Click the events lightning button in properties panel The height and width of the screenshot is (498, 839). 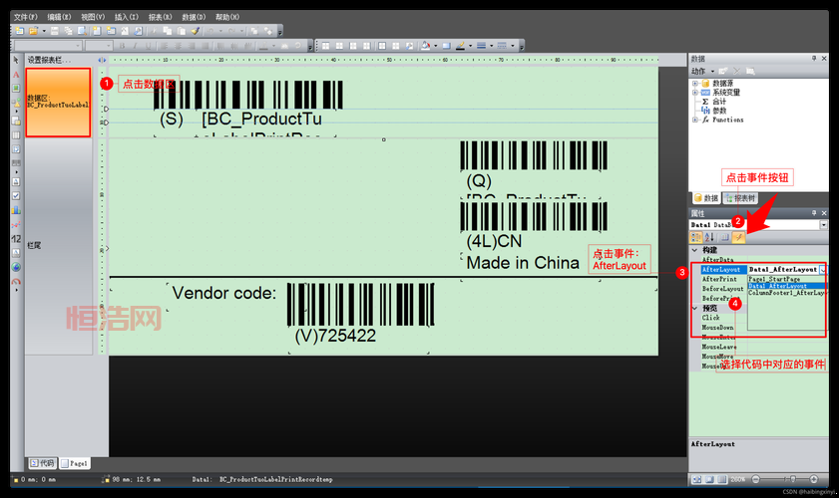pyautogui.click(x=738, y=237)
